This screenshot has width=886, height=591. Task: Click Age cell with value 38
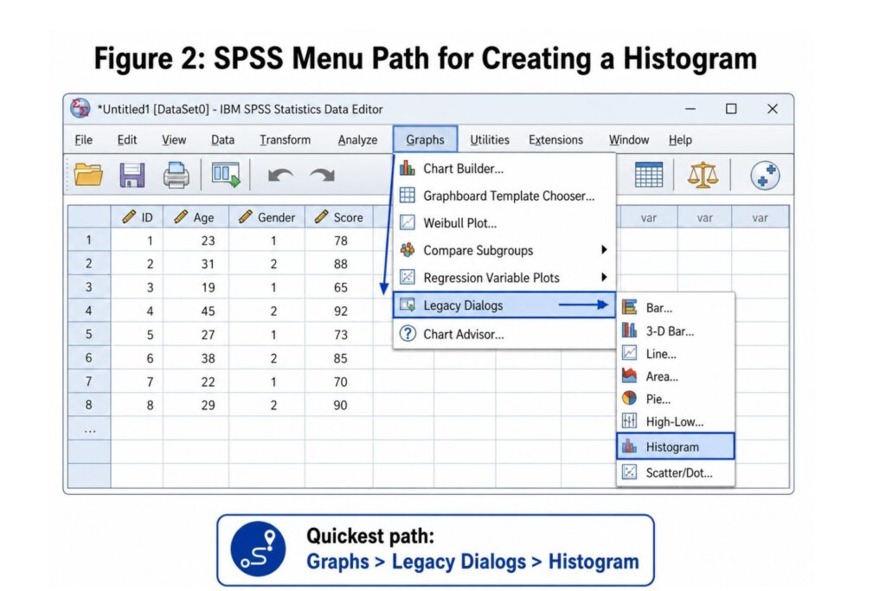[x=196, y=358]
